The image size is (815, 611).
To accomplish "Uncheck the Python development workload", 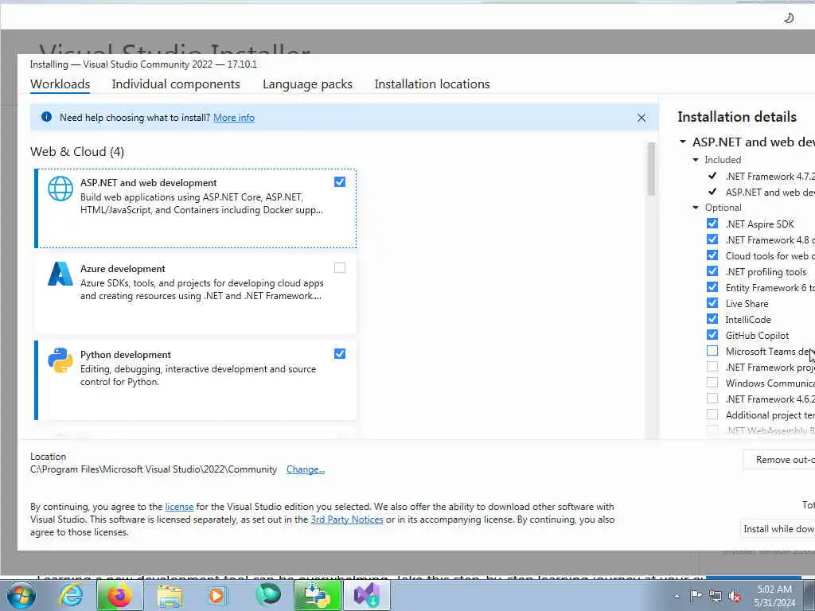I will (x=339, y=354).
